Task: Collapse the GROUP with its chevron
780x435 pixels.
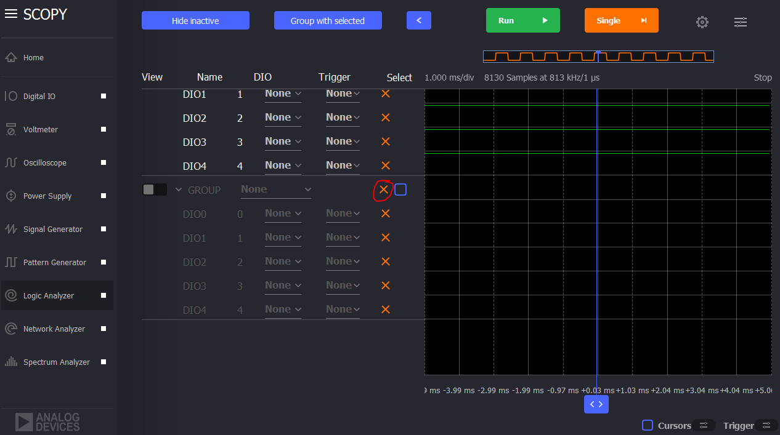Action: click(x=179, y=190)
